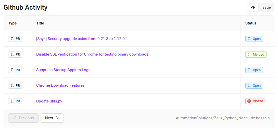Open the Suppress Startup Appium Logs link
278x130 pixels.
click(63, 70)
